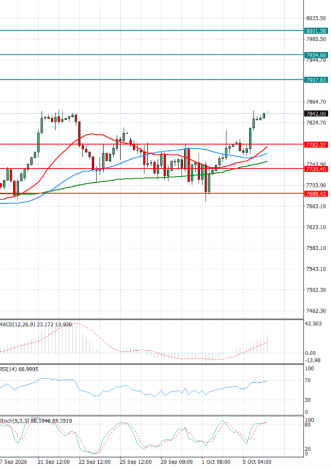
Task: Click the 7782.37 red level label
Action: [316, 145]
